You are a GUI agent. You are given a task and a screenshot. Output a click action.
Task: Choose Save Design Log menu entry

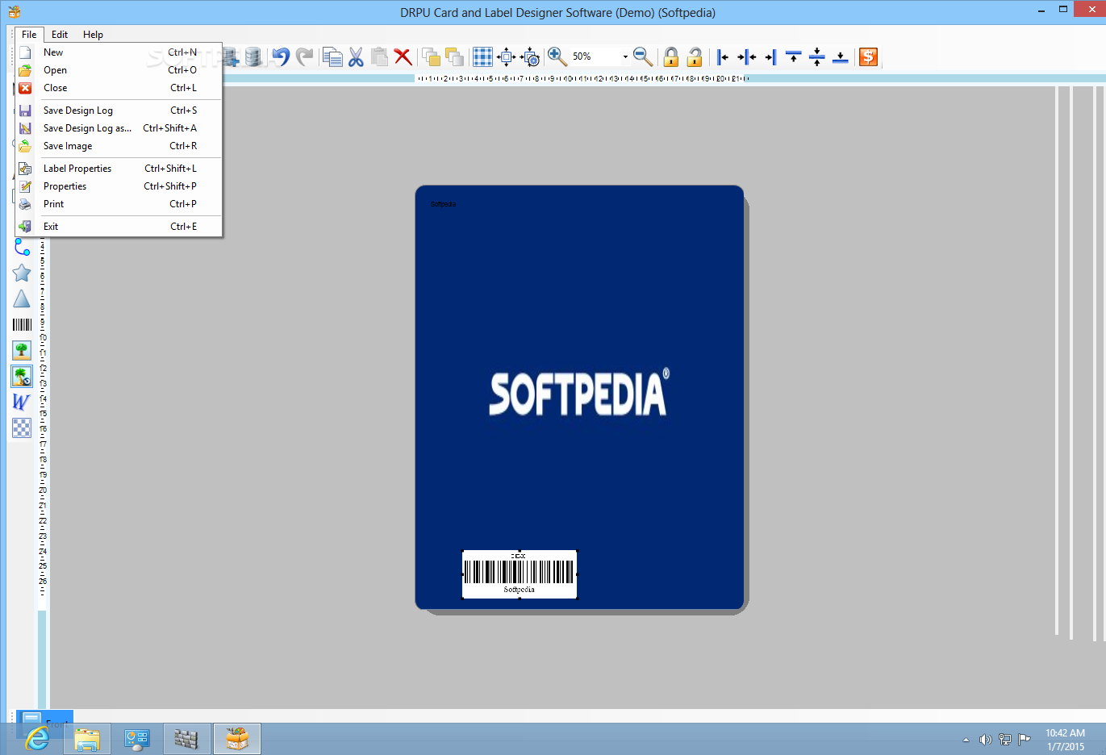(x=119, y=111)
